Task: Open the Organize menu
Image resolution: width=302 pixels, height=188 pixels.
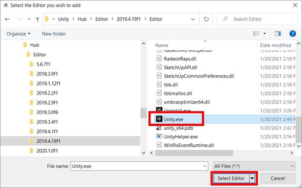Action: point(18,34)
